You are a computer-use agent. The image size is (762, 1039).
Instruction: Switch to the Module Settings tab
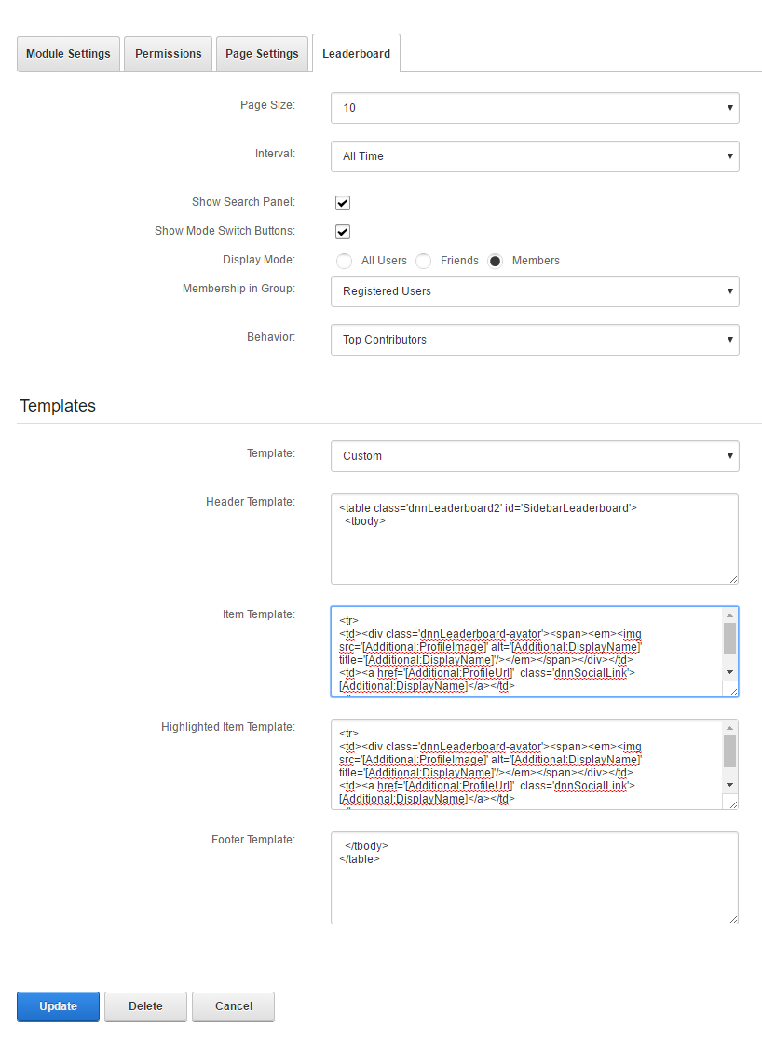(x=68, y=54)
